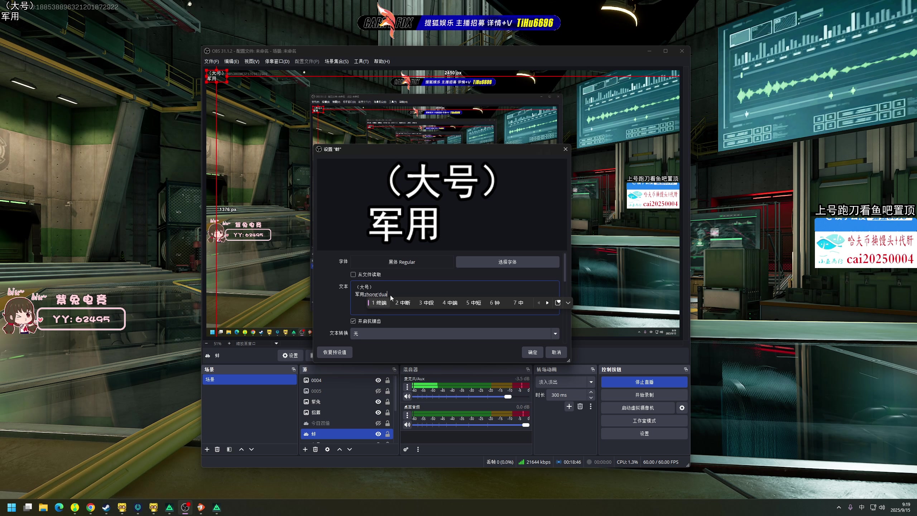Viewport: 917px width, 516px height.
Task: Unlock the 紫兔 source lock icon
Action: [x=388, y=402]
